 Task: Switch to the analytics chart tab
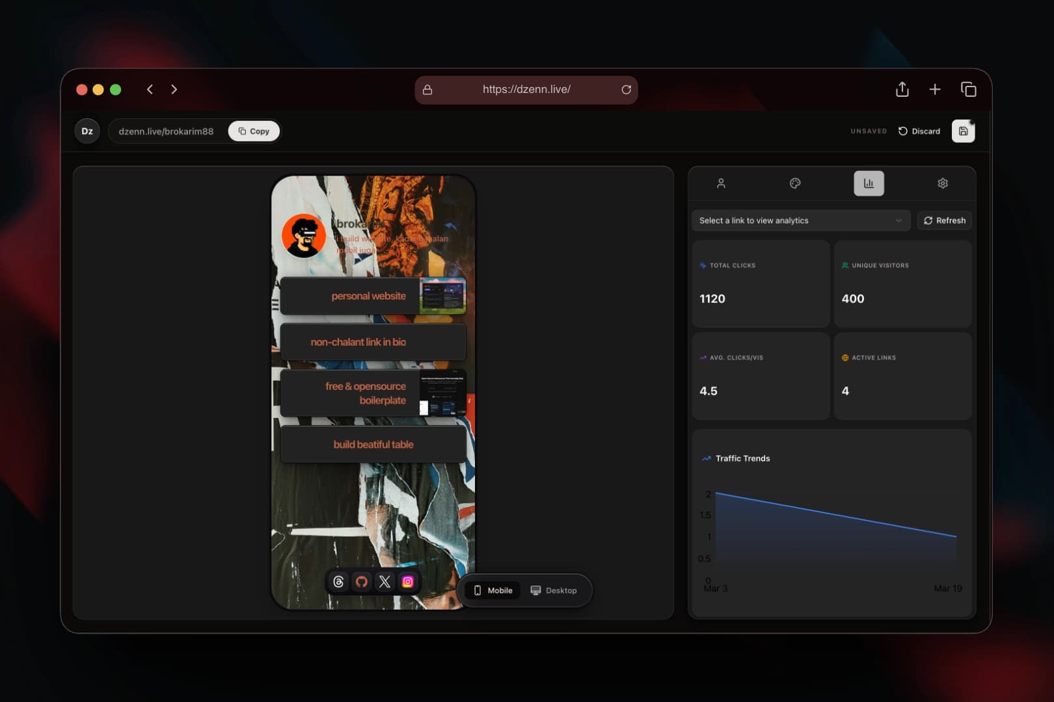[869, 183]
